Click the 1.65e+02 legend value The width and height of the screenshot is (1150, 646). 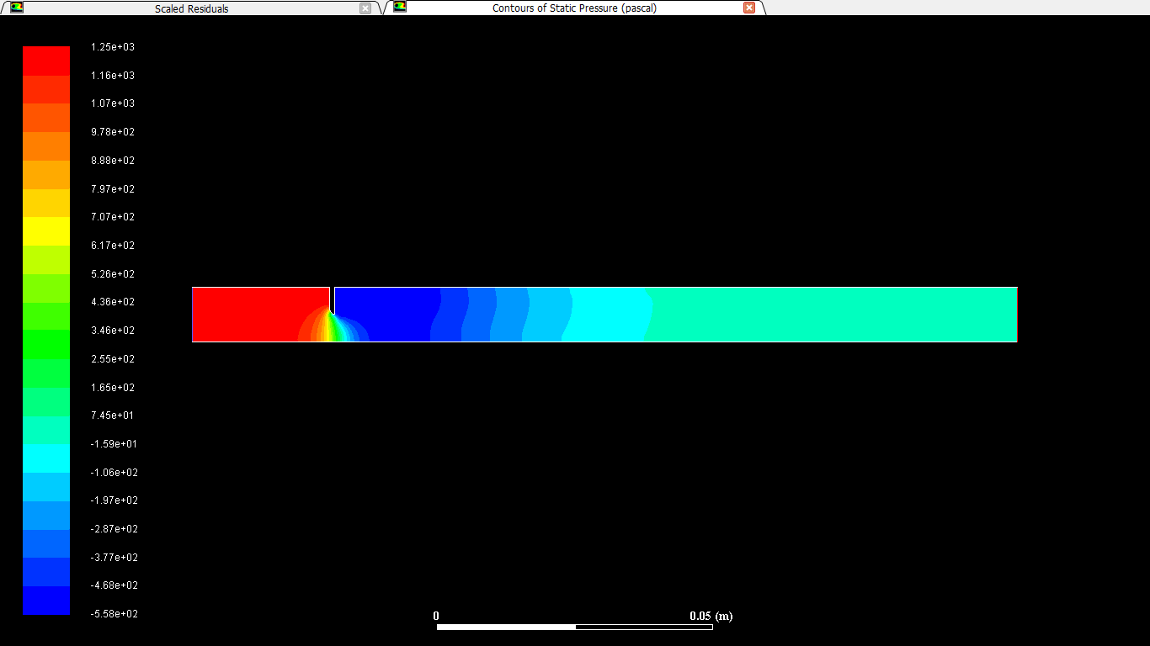[x=113, y=388]
